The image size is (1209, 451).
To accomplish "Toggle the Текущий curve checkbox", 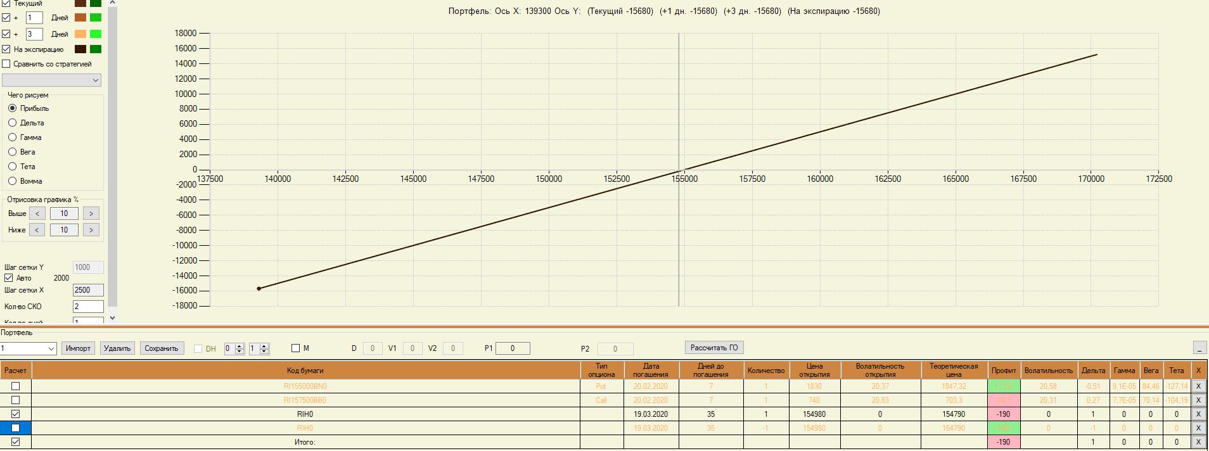I will point(6,3).
